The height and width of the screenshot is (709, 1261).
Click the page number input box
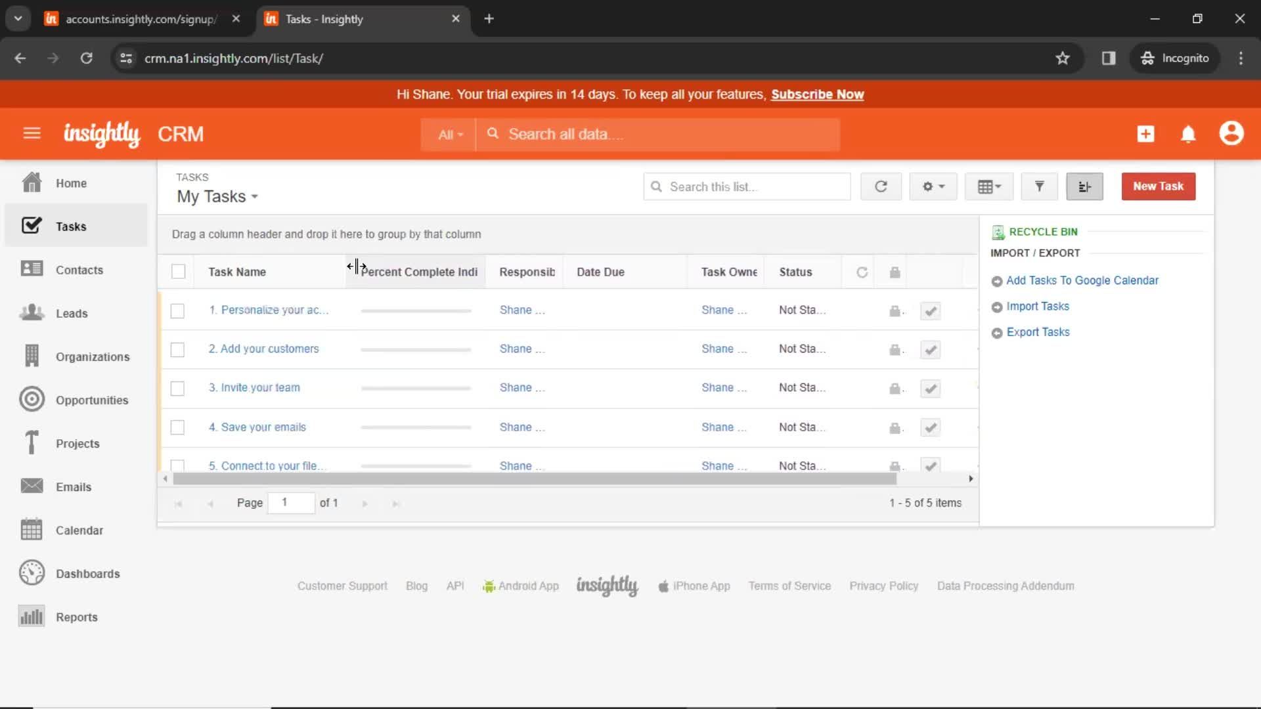(x=291, y=503)
